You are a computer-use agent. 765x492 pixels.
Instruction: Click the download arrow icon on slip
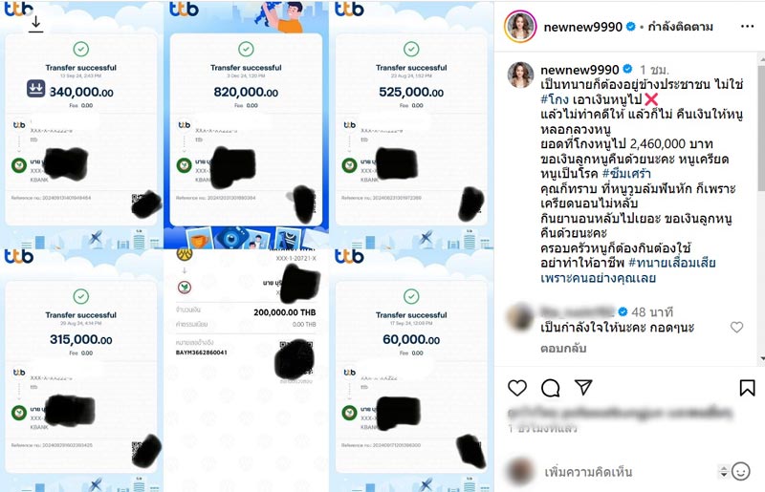[35, 25]
